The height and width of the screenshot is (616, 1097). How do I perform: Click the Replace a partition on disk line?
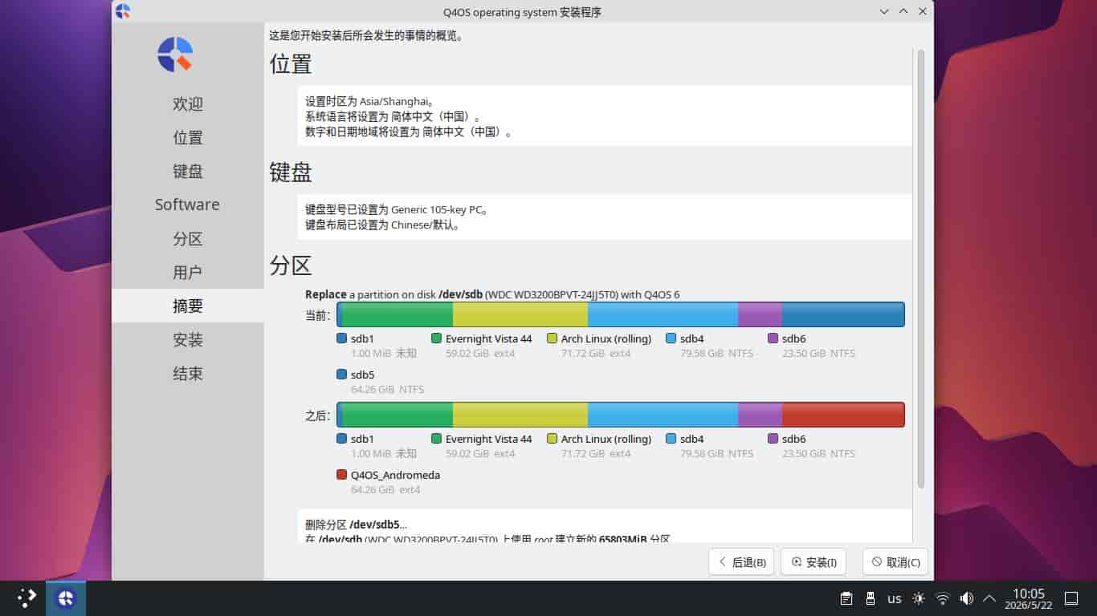point(492,294)
